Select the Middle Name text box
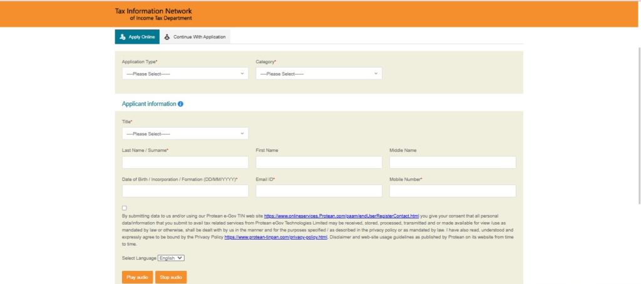 (x=453, y=163)
